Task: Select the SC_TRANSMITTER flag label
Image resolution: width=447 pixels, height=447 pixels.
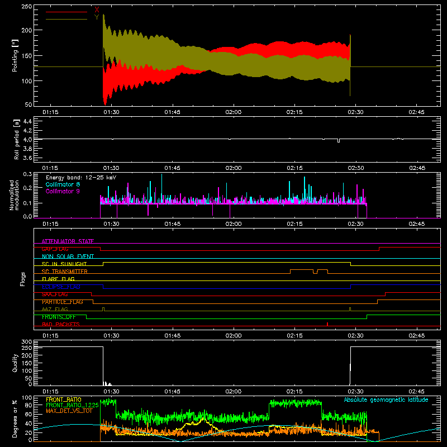Action: [x=65, y=272]
